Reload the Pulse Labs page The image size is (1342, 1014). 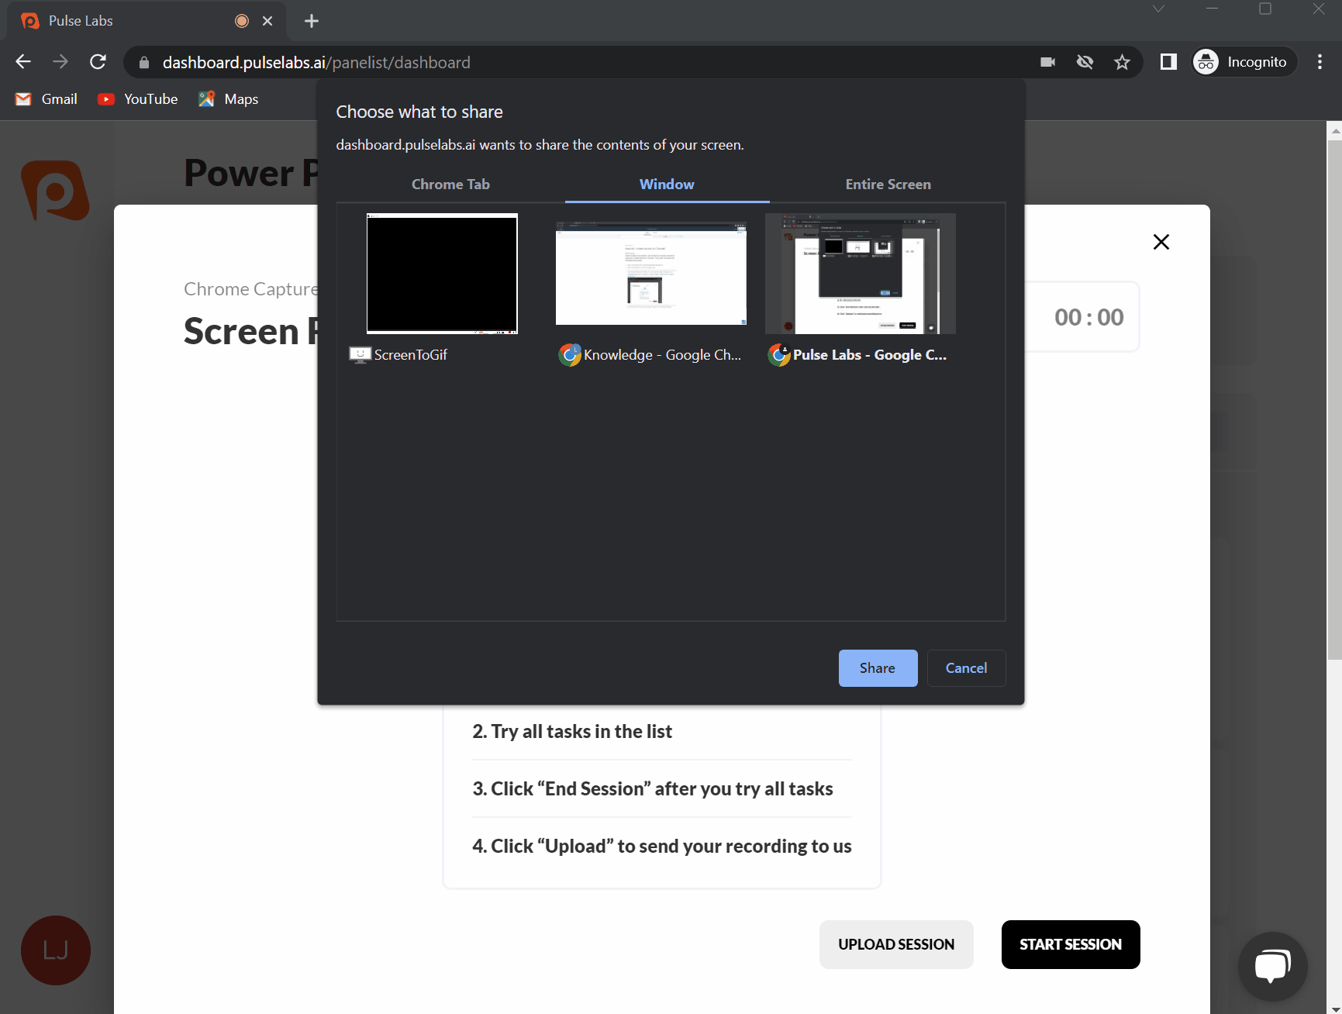tap(98, 62)
